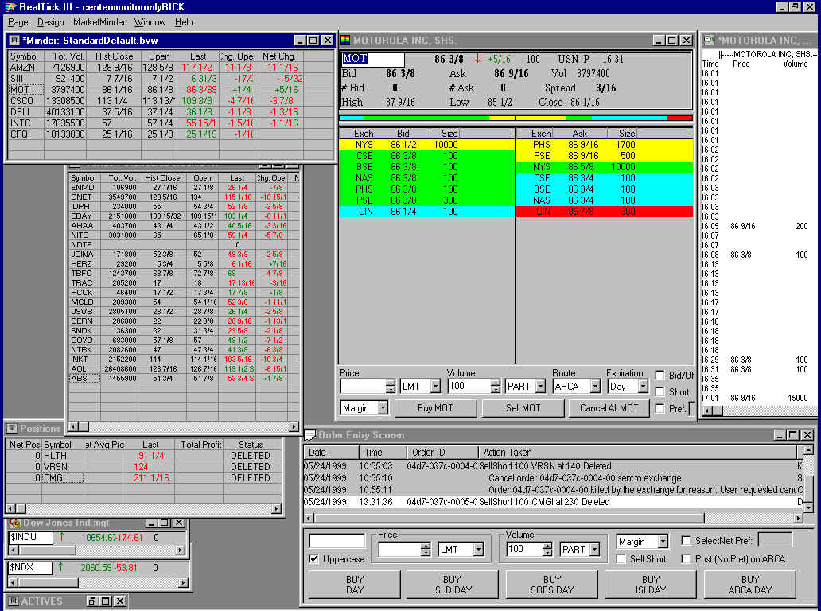Image resolution: width=821 pixels, height=611 pixels.
Task: Open the PART dropdown in Motorola window
Action: (x=540, y=387)
